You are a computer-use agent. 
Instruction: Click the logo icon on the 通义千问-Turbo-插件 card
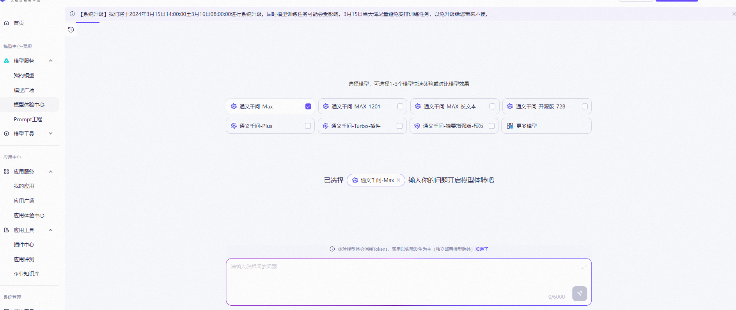pos(326,126)
